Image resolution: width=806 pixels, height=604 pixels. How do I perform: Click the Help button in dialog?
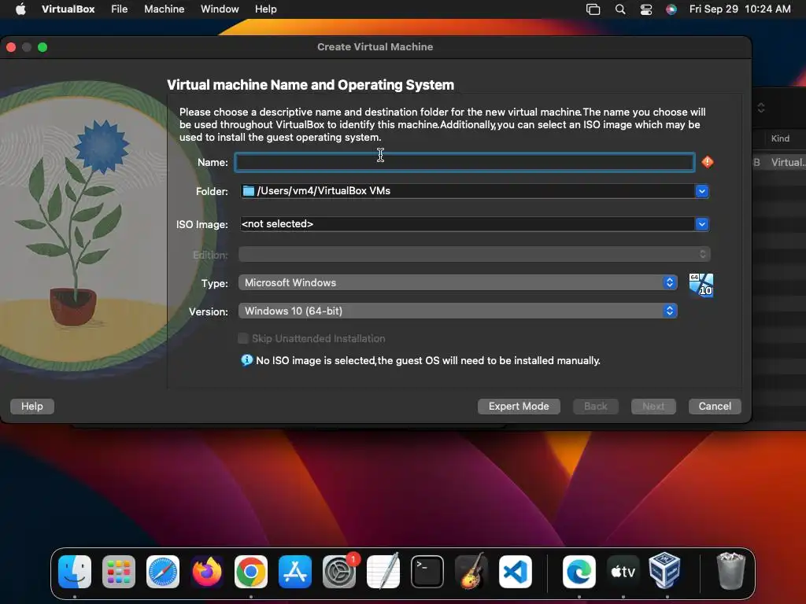point(31,407)
